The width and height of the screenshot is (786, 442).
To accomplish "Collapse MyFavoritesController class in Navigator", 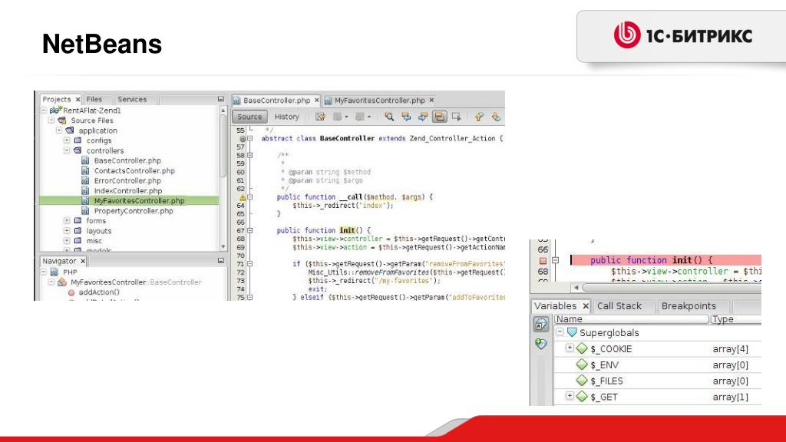I will pyautogui.click(x=51, y=282).
